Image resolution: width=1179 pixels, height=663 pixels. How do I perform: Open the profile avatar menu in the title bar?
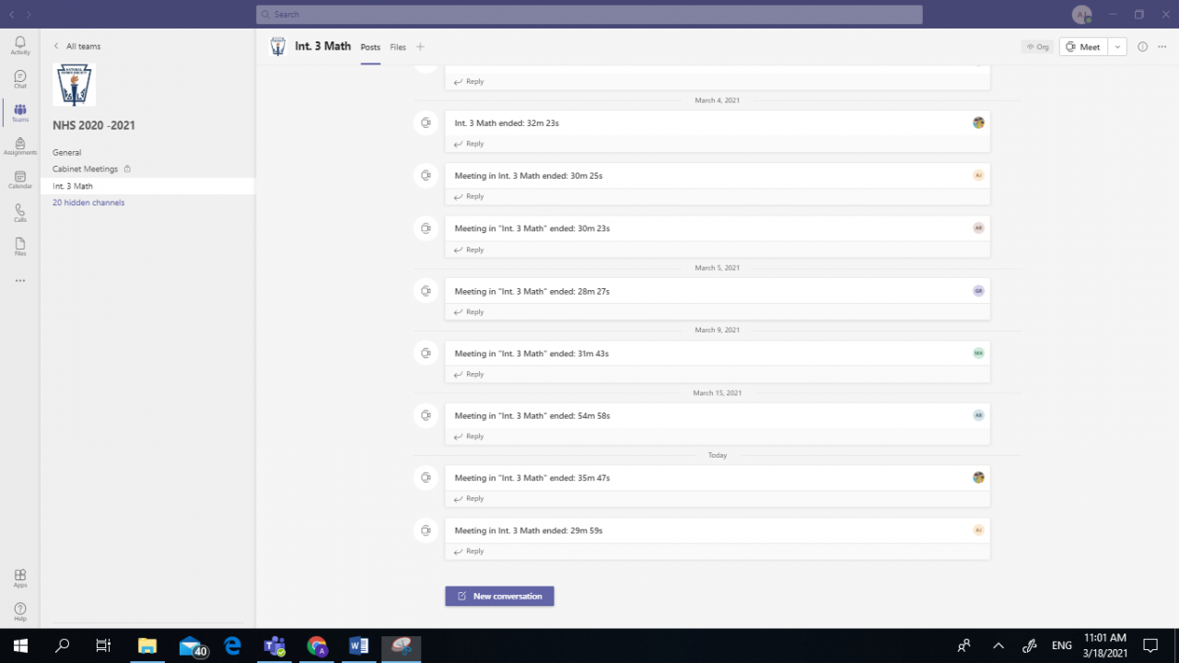click(x=1082, y=15)
